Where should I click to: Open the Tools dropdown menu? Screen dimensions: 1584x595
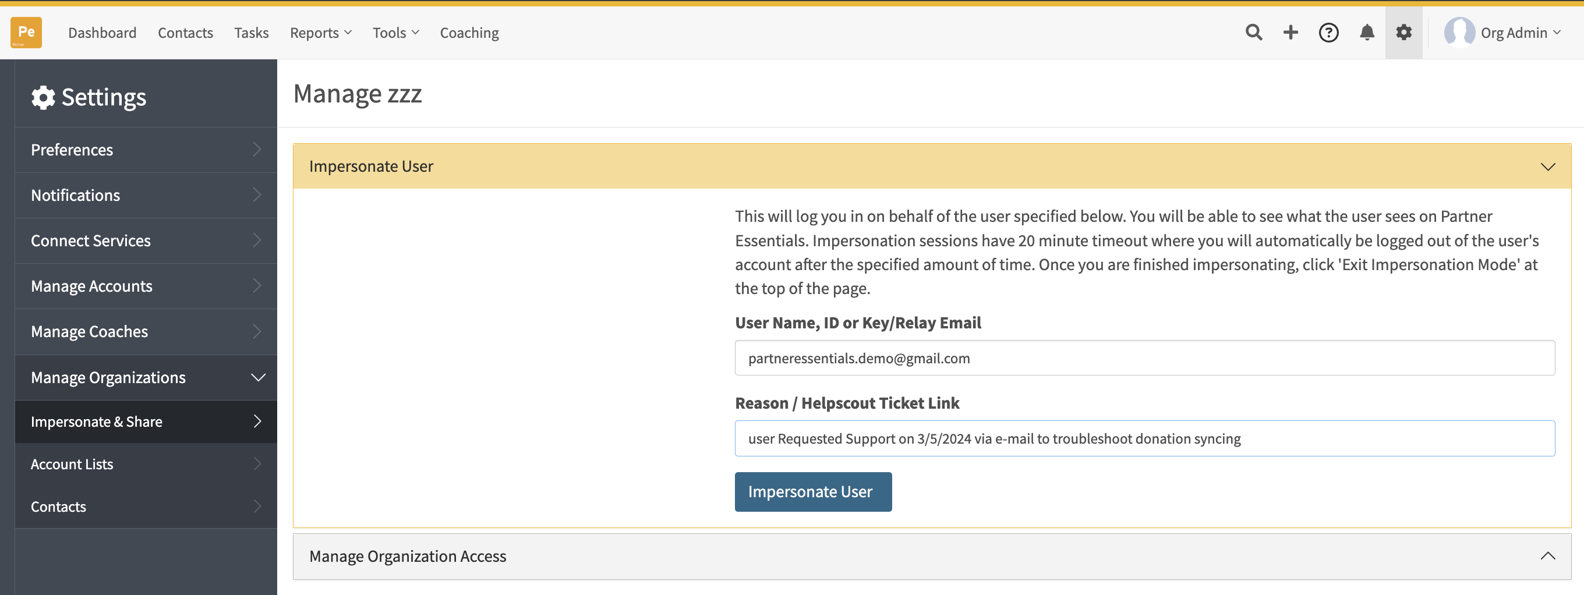[395, 33]
